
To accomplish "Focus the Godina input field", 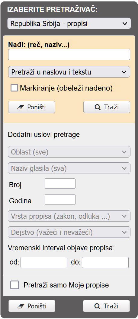I will pos(60,200).
